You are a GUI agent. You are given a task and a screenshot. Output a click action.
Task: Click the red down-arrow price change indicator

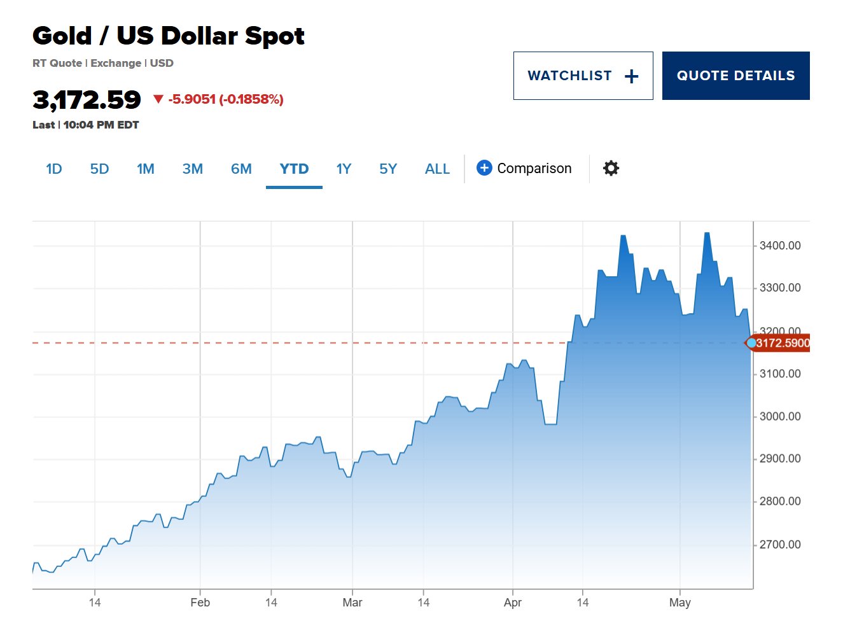[158, 99]
